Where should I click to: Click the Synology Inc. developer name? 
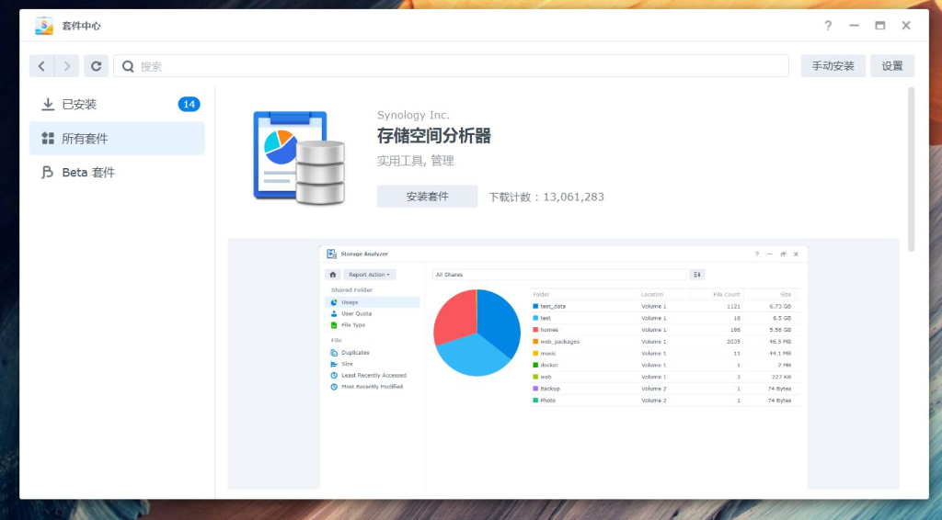tap(413, 115)
